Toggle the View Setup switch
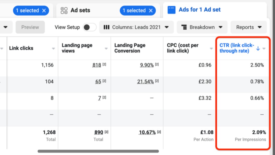The width and height of the screenshot is (275, 155). point(90,27)
